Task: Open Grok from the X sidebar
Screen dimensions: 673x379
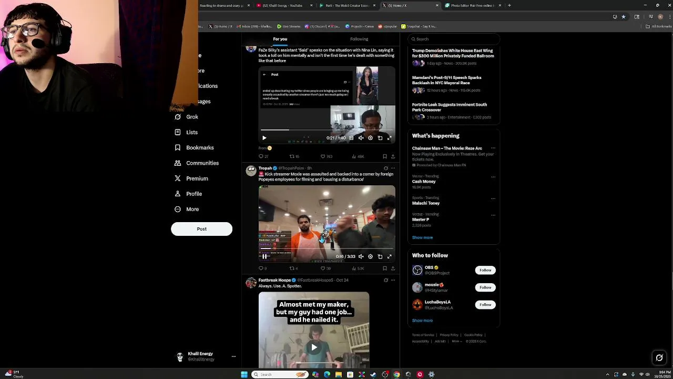Action: [187, 117]
